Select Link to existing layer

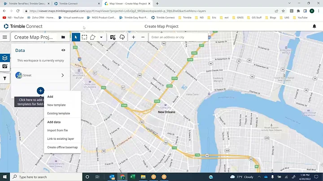point(61,138)
